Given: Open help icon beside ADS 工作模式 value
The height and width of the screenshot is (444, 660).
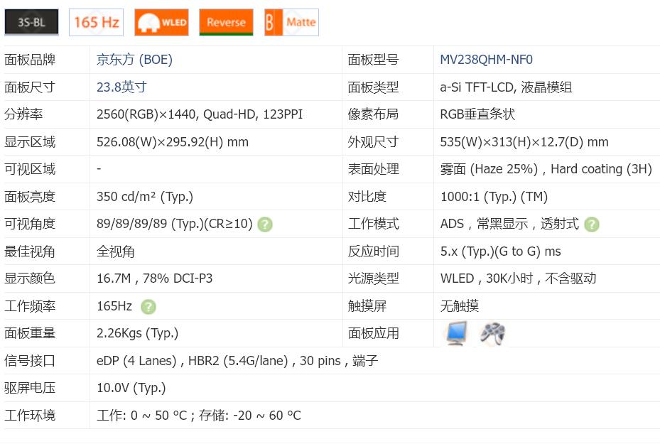Looking at the screenshot, I should click(592, 224).
